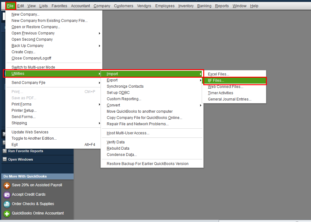Select Open Second Company

pyautogui.click(x=54, y=39)
